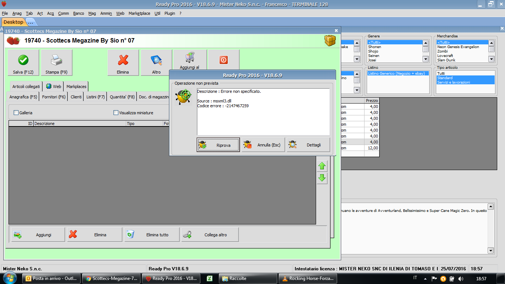
Task: Open the Plugin menu
Action: (x=170, y=13)
